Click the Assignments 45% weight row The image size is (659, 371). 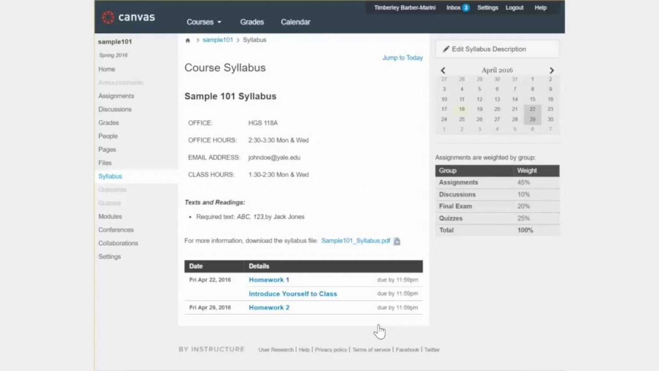click(x=497, y=182)
